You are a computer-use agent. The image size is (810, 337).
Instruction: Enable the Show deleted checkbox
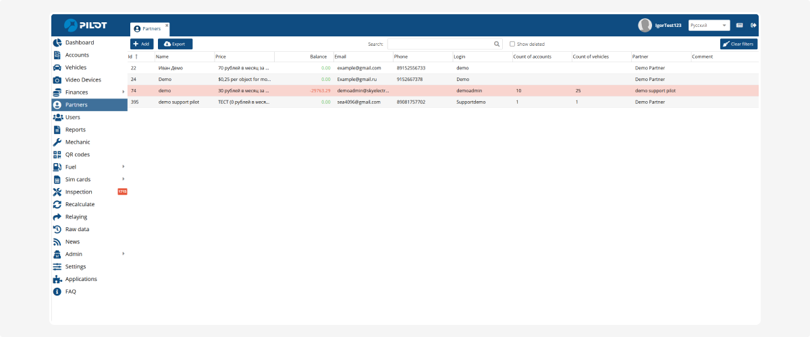click(512, 44)
